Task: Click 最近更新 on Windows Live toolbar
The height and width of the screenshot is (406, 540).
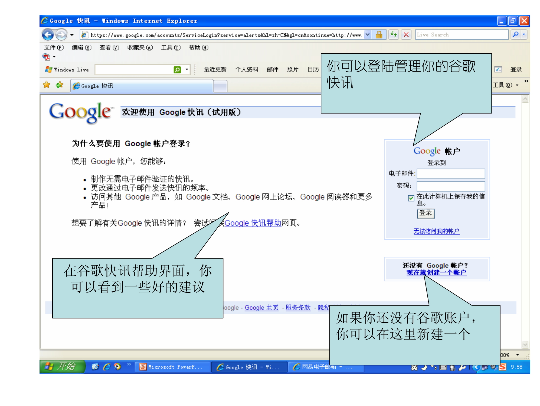Action: click(x=215, y=70)
